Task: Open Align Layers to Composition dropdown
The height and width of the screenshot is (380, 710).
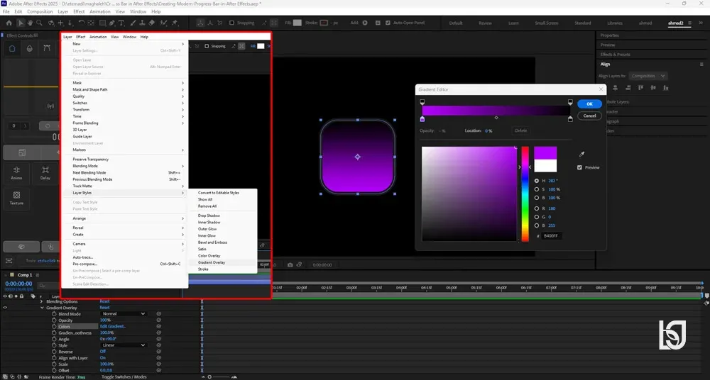Action: 648,76
